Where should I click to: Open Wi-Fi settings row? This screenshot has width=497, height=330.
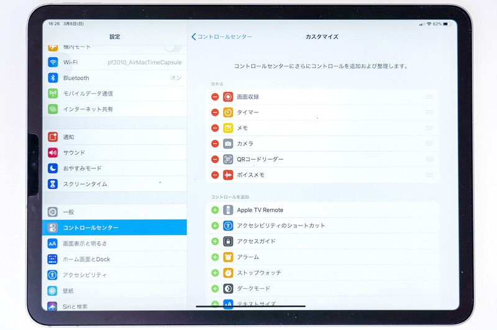[x=114, y=62]
